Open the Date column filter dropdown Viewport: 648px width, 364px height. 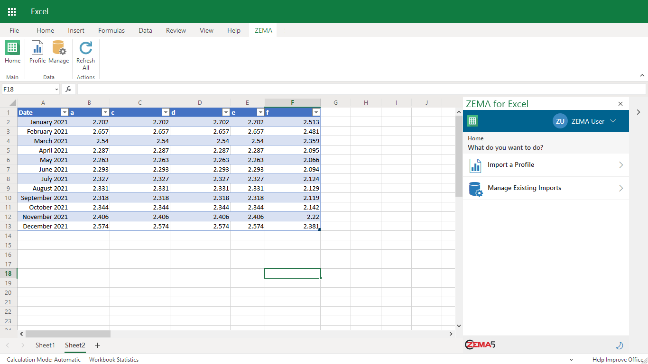click(x=65, y=112)
